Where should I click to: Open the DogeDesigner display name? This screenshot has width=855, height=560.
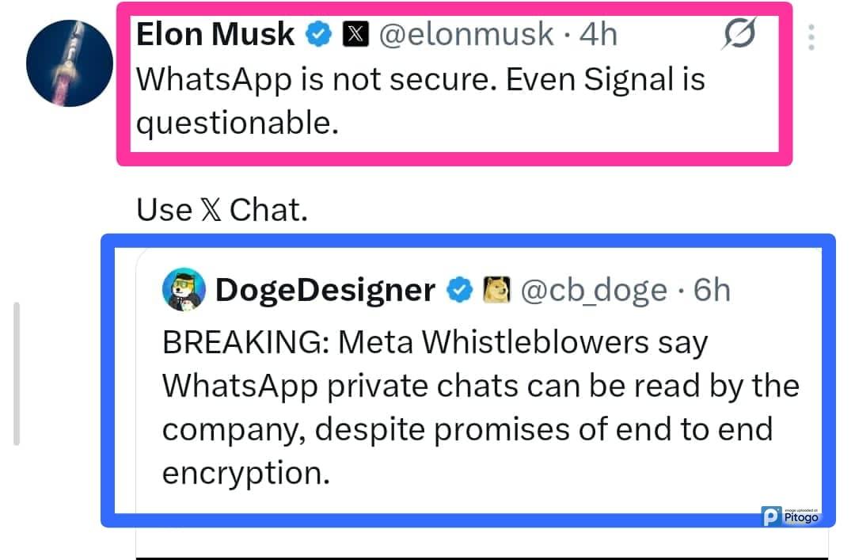(325, 290)
